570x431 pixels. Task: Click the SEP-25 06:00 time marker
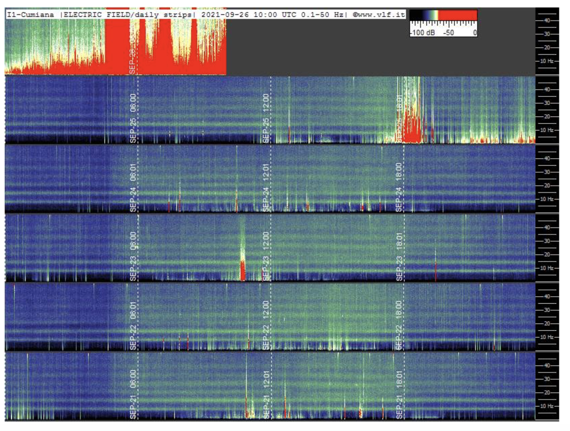(133, 118)
